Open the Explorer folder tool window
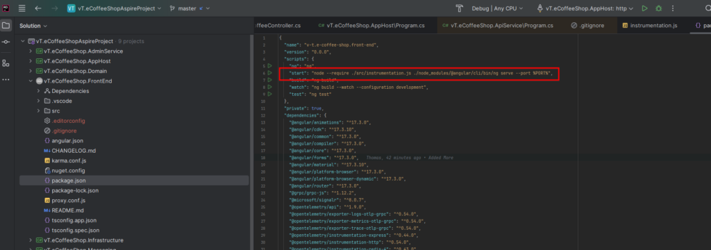 tap(6, 26)
